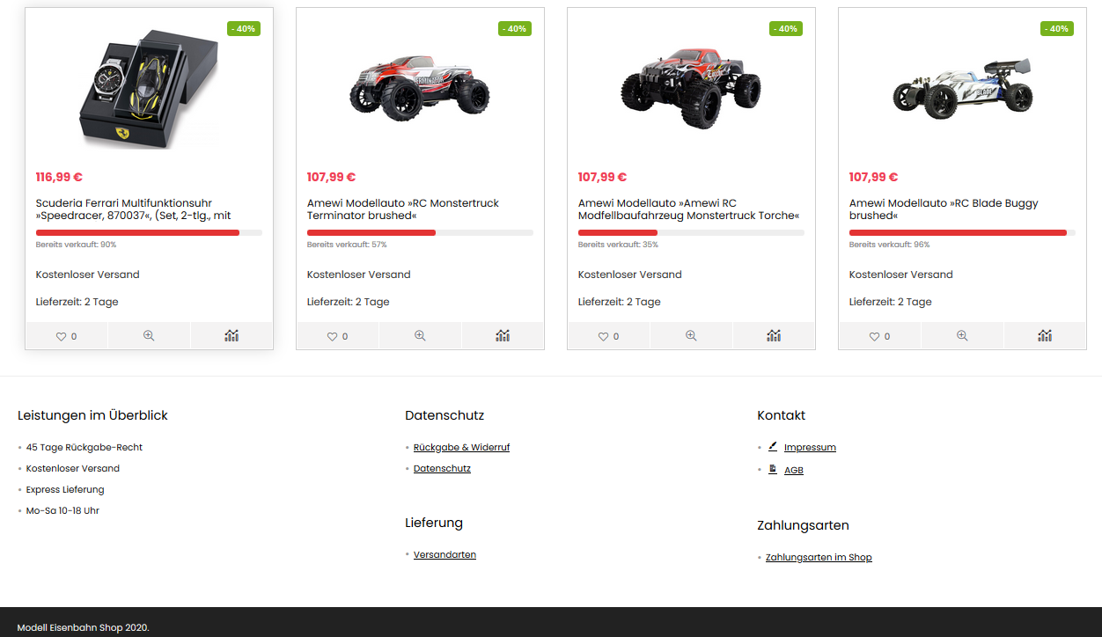Screen dimensions: 1102x637
Task: Select the Monstertruck Torche product thumbnail
Action: tap(691, 86)
